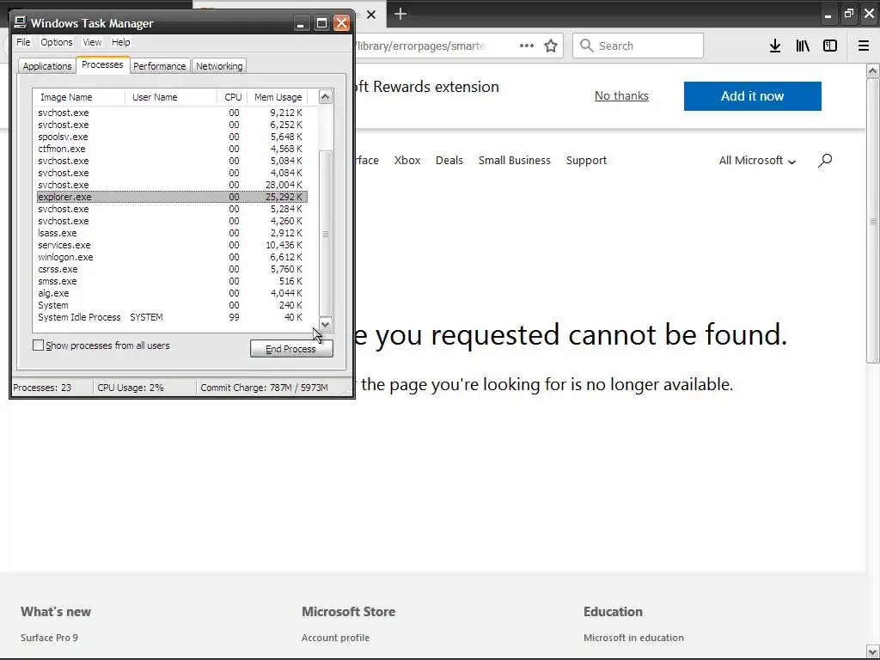The image size is (880, 660).
Task: Open the Options menu in Task Manager
Action: (56, 42)
